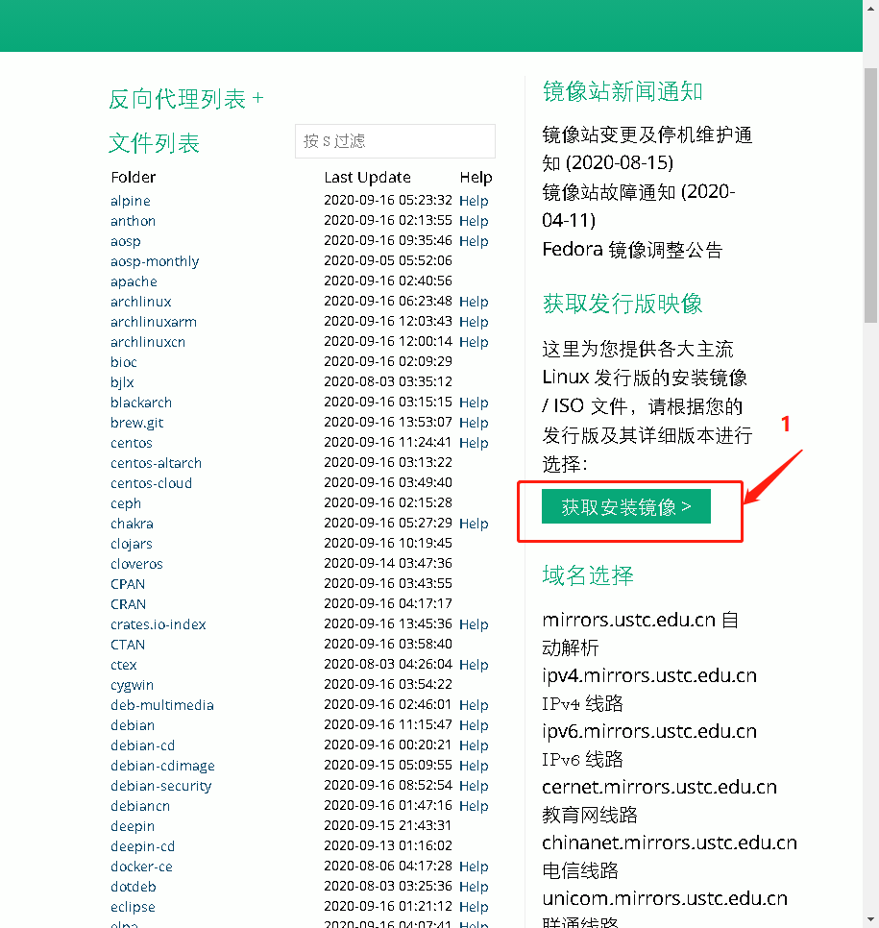
Task: Open the ceph folder link
Action: click(x=126, y=503)
